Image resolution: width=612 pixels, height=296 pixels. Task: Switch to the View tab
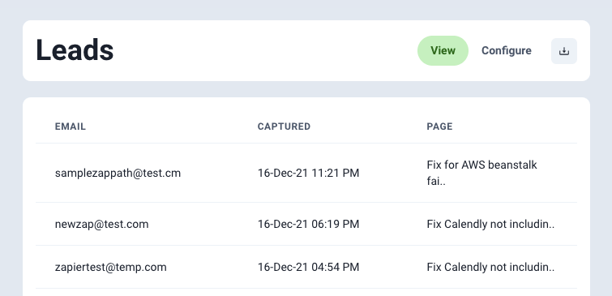(x=443, y=51)
